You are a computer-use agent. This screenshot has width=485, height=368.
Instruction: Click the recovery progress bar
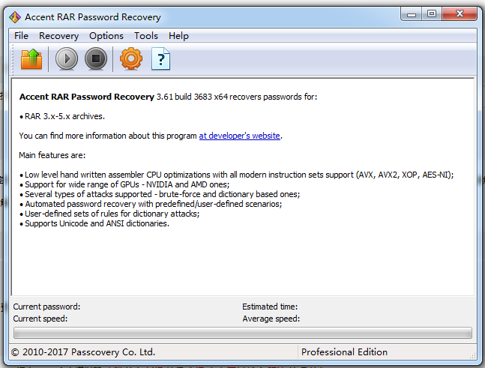(242, 333)
